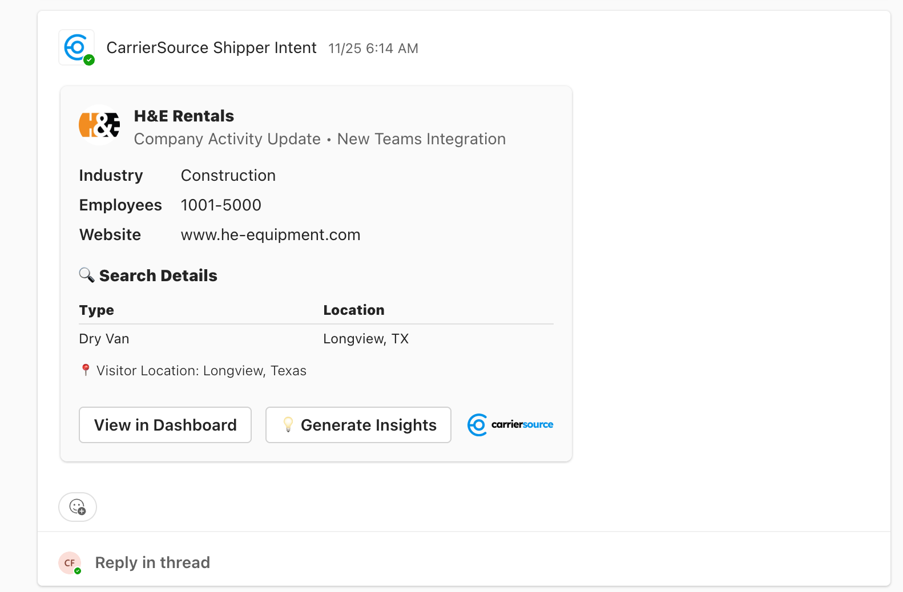
Task: Click the add reaction emoji button
Action: coord(78,506)
